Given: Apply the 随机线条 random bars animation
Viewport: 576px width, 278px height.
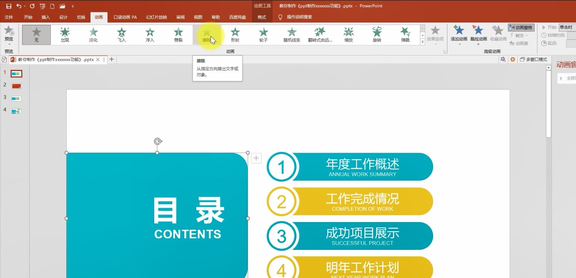Looking at the screenshot, I should click(x=292, y=35).
